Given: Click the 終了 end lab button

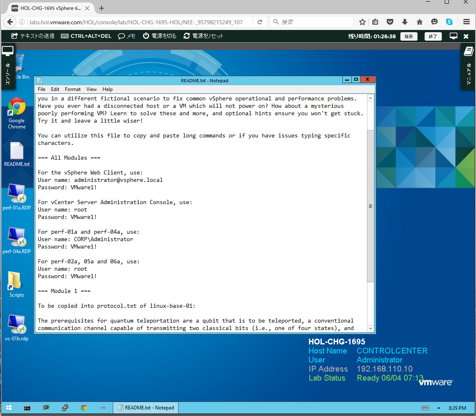Looking at the screenshot, I should (432, 36).
